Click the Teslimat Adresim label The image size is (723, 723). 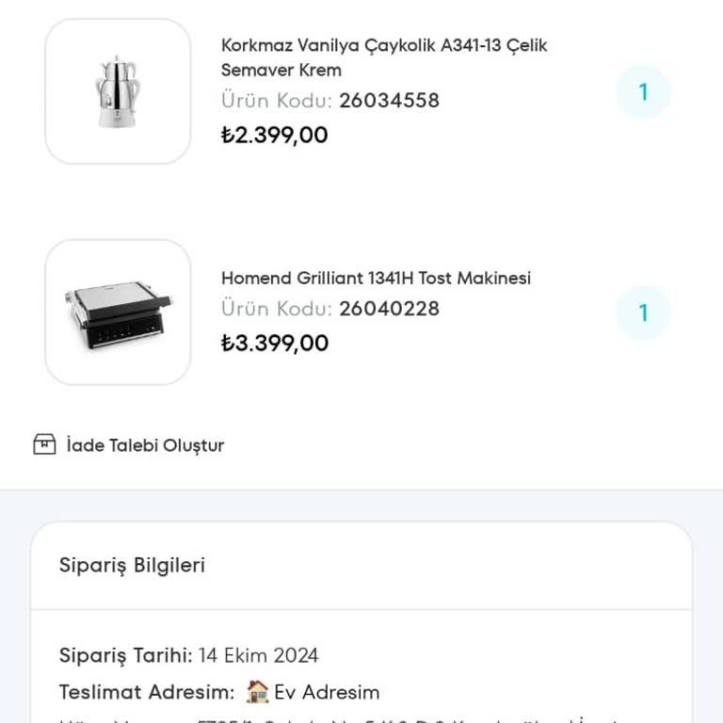click(146, 693)
